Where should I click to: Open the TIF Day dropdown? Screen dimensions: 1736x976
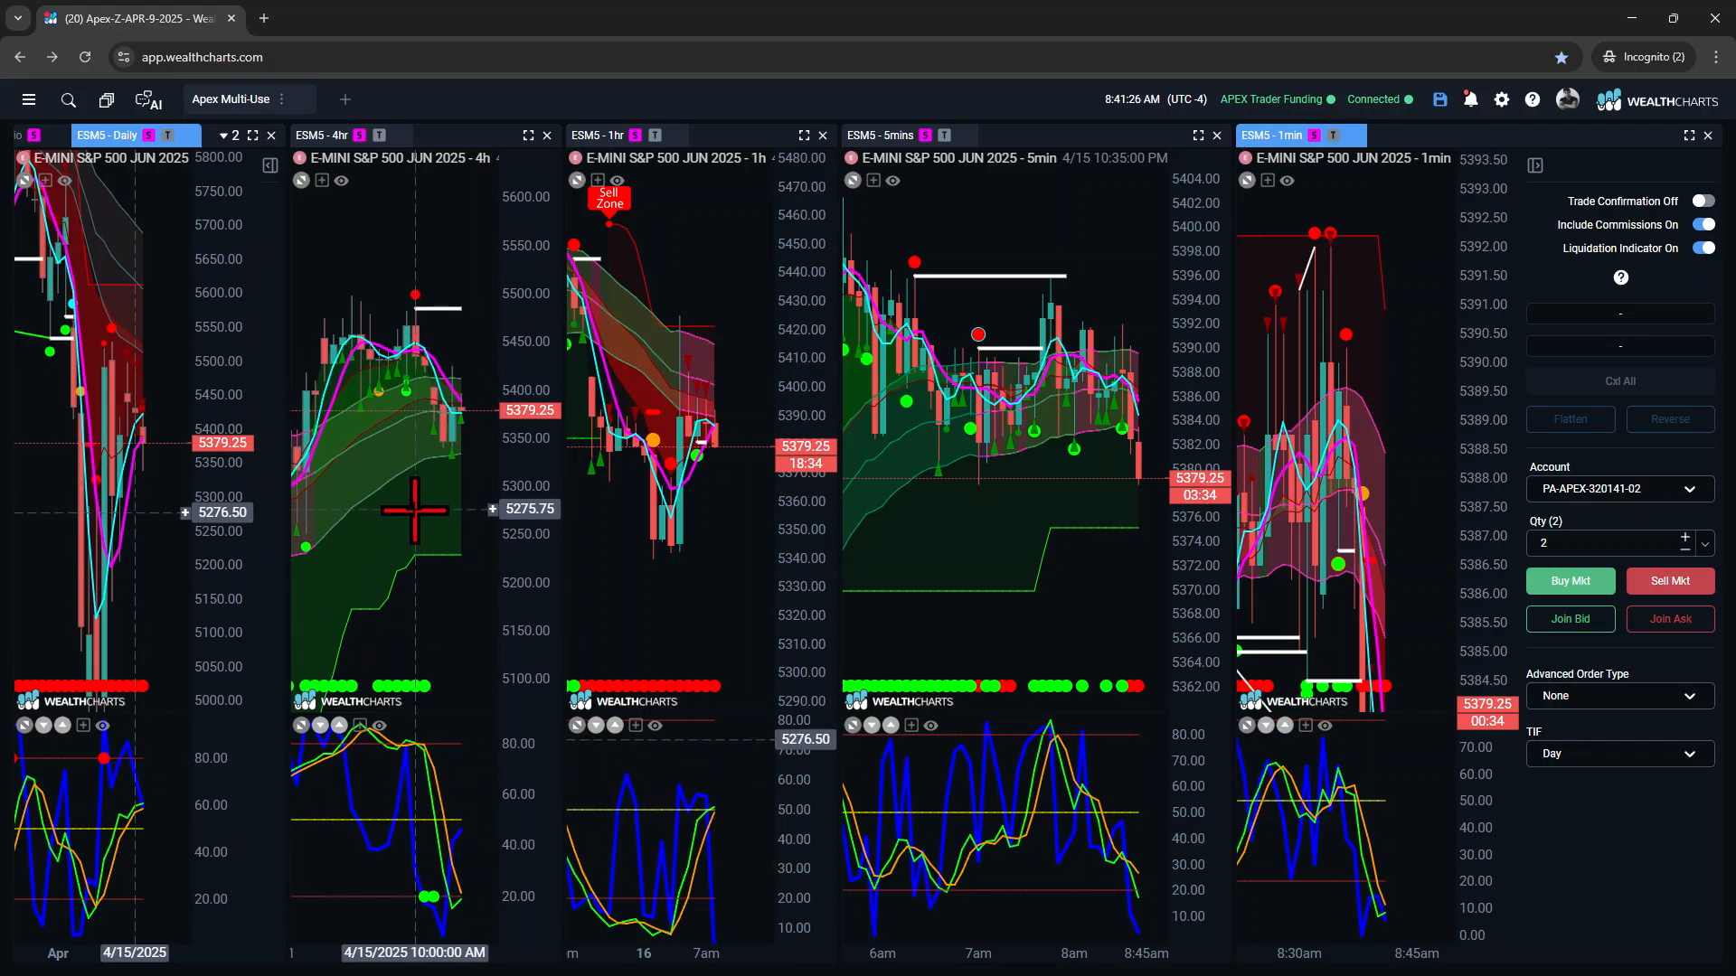point(1620,754)
